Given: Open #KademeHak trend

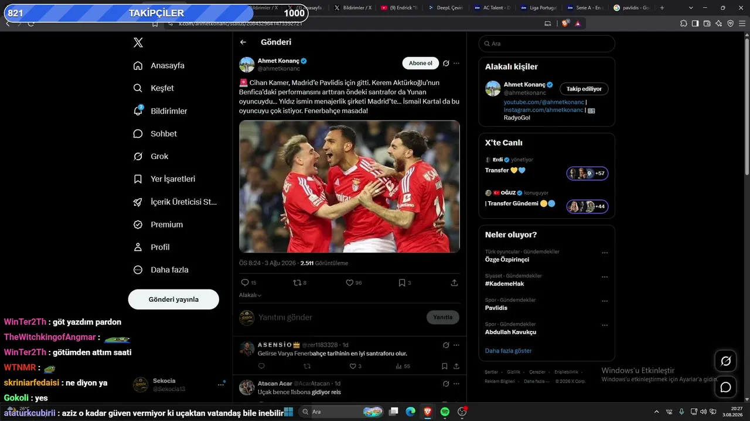Looking at the screenshot, I should coord(504,284).
